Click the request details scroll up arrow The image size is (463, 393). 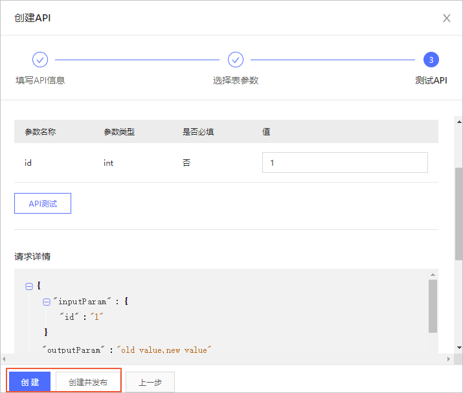tap(433, 275)
